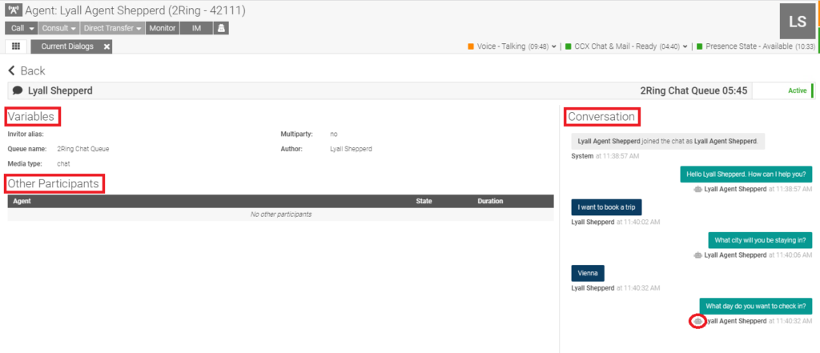Click the What city will you be staying in message

[x=761, y=240]
